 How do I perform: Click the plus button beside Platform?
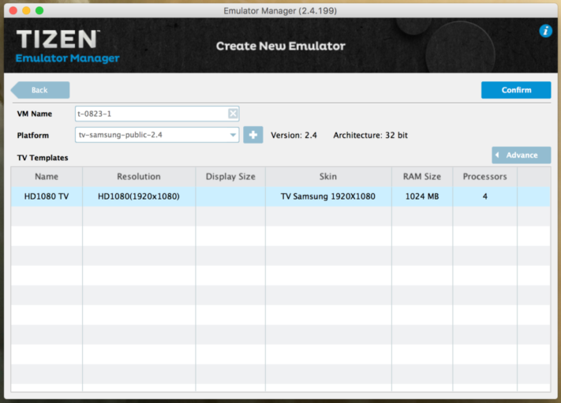(x=253, y=135)
